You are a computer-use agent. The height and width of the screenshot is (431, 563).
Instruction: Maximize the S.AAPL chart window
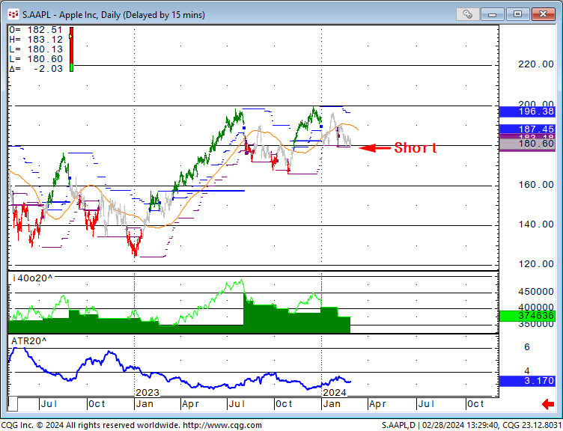pos(517,14)
